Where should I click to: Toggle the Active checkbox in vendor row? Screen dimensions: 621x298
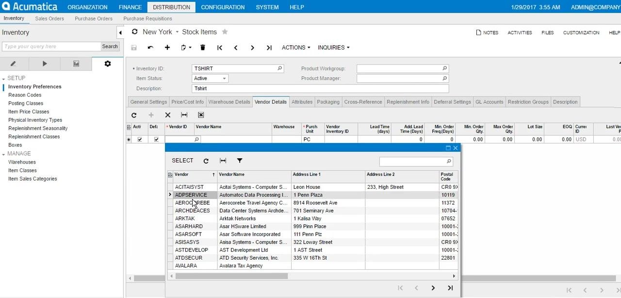coord(140,139)
